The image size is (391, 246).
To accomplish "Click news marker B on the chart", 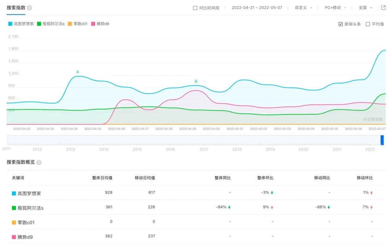I will tap(196, 81).
